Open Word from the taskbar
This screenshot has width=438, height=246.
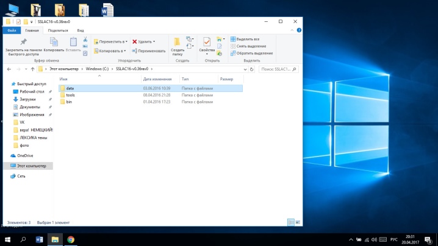(x=39, y=239)
